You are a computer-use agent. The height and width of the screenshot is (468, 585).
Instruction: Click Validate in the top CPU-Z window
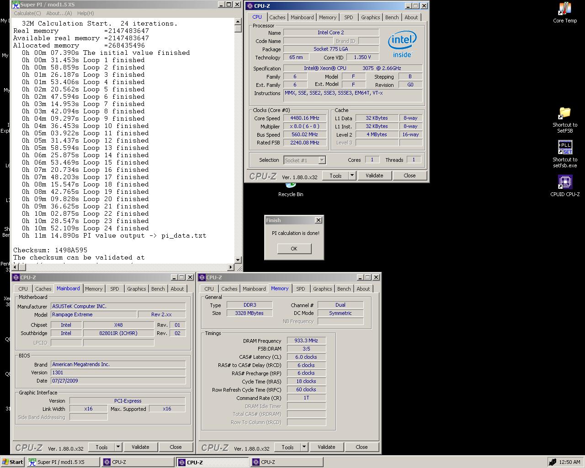pos(374,175)
